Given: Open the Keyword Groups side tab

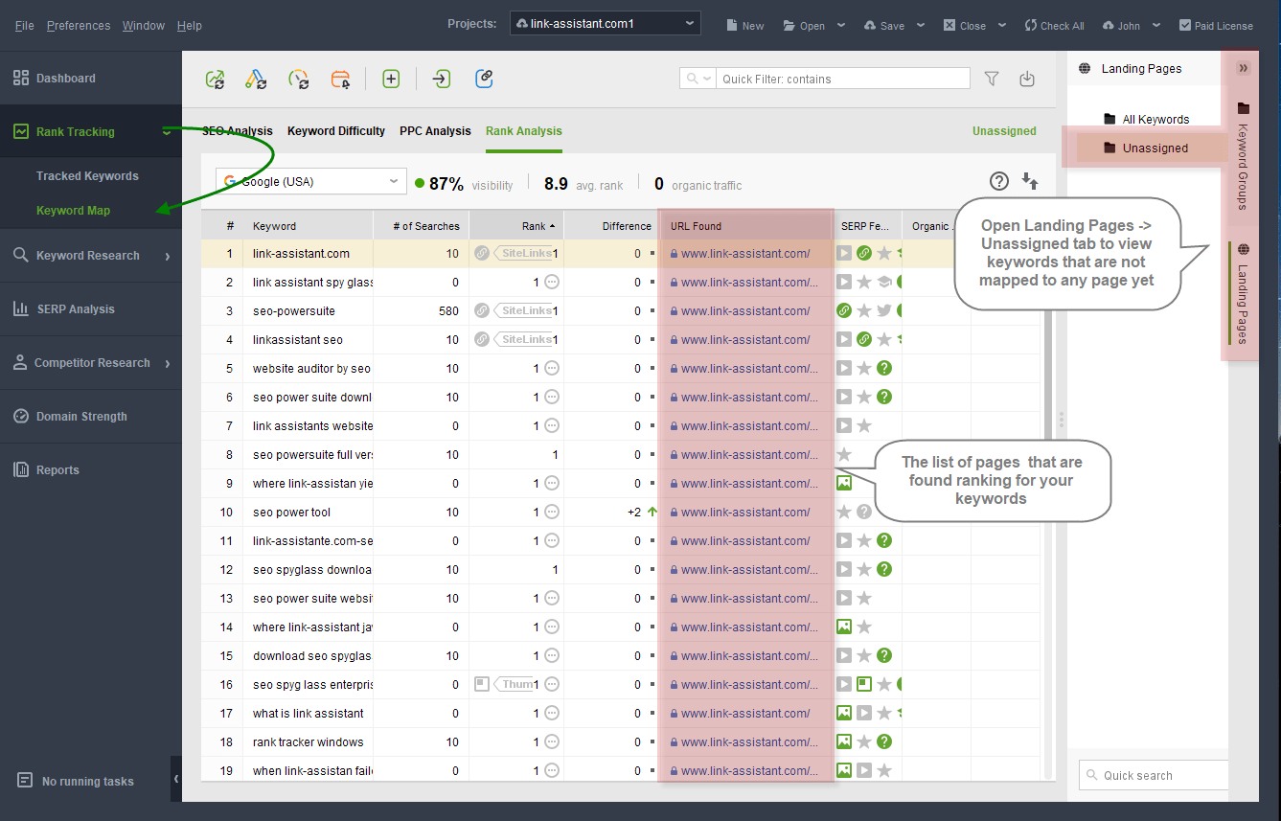Looking at the screenshot, I should tap(1243, 156).
